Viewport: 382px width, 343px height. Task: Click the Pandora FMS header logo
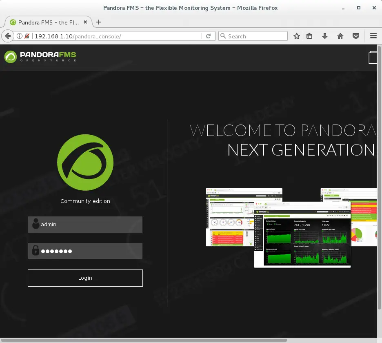click(40, 57)
